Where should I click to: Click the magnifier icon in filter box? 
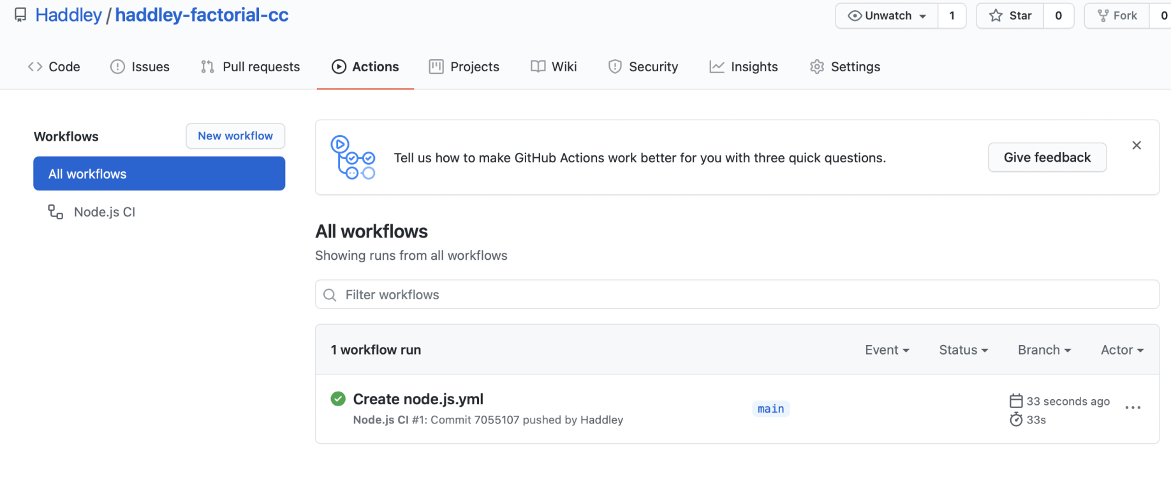pyautogui.click(x=330, y=295)
